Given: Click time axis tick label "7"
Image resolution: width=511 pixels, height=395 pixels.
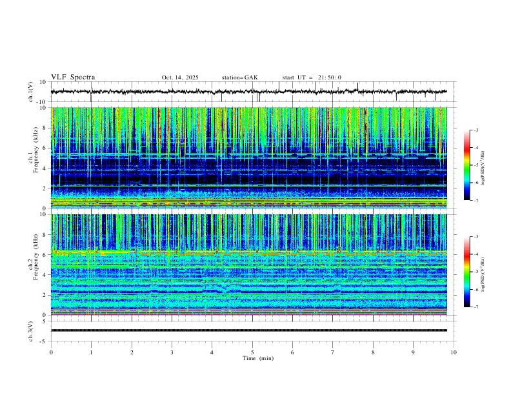Looking at the screenshot, I should [x=333, y=352].
